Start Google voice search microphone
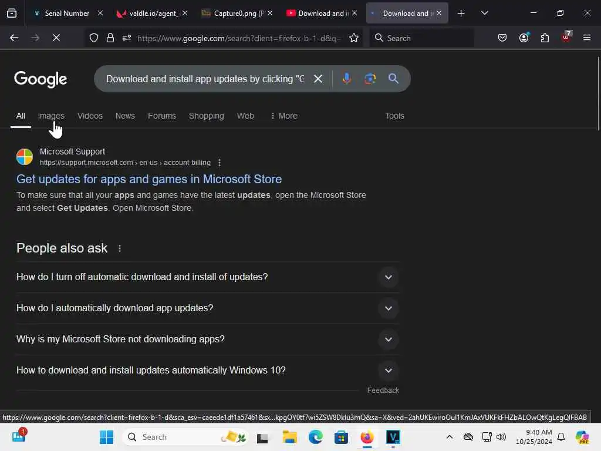The width and height of the screenshot is (601, 451). [x=346, y=79]
